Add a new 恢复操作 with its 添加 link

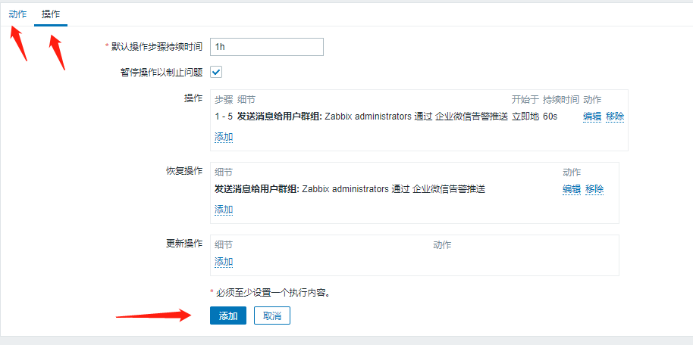pyautogui.click(x=224, y=209)
